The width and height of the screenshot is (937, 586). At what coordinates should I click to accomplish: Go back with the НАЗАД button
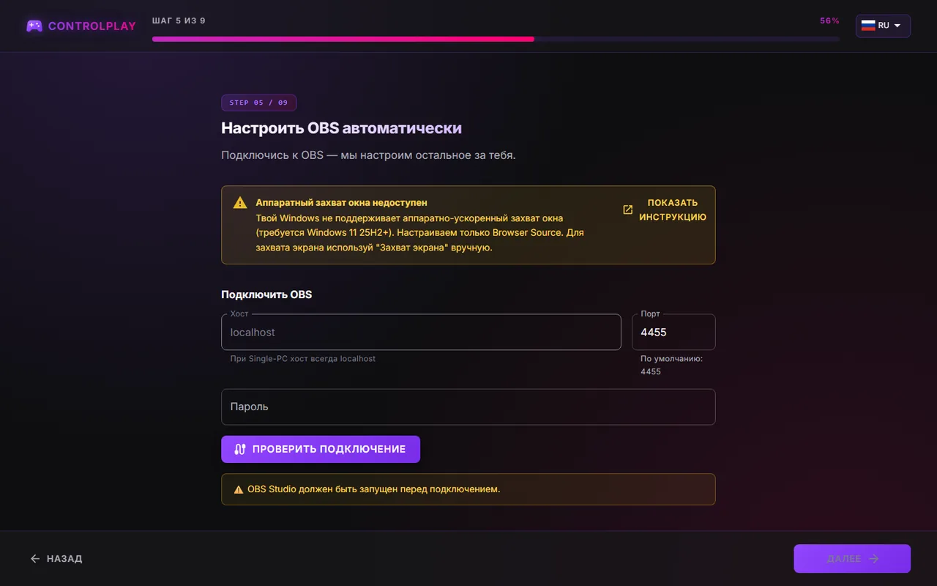[x=56, y=559]
